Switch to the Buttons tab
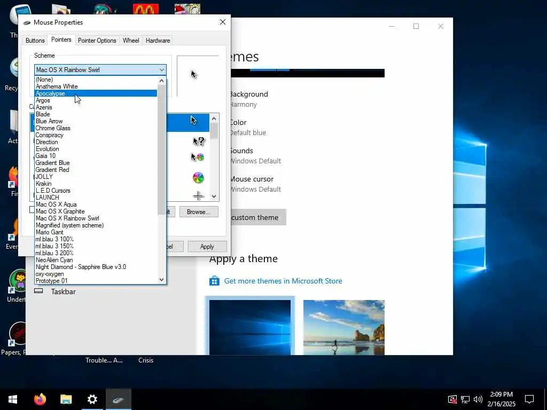The image size is (547, 410). pos(35,41)
